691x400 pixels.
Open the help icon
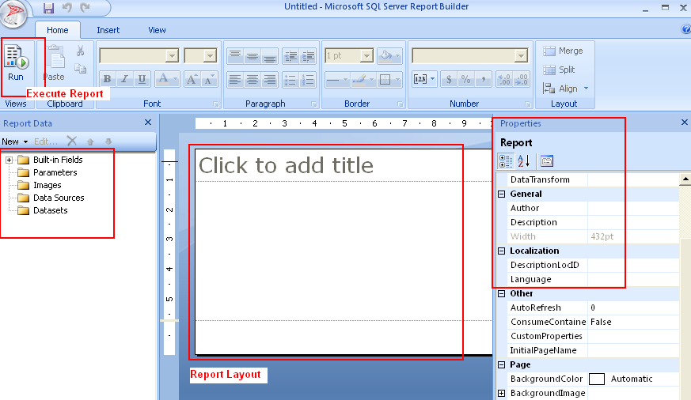pyautogui.click(x=685, y=29)
